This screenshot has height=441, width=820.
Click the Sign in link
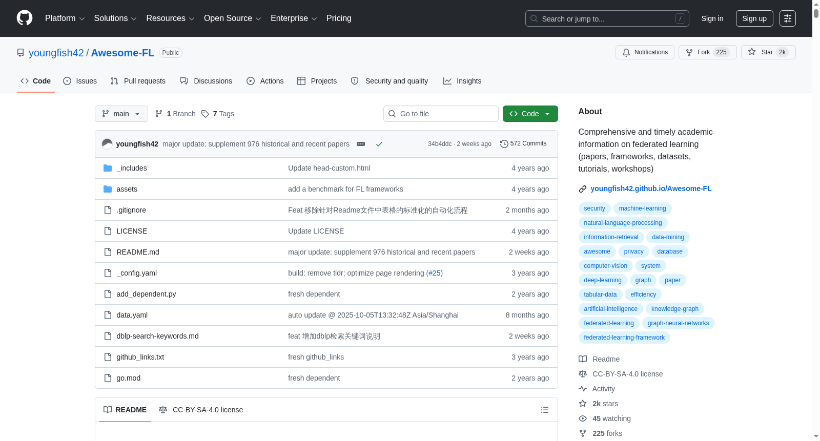pos(712,18)
